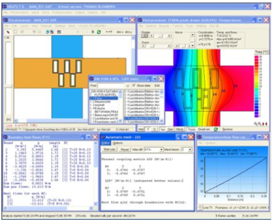Click the vertical Move slider in Post-processor

click(192, 40)
